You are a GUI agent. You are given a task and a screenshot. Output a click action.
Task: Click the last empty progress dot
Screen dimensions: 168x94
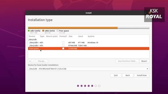(99, 86)
